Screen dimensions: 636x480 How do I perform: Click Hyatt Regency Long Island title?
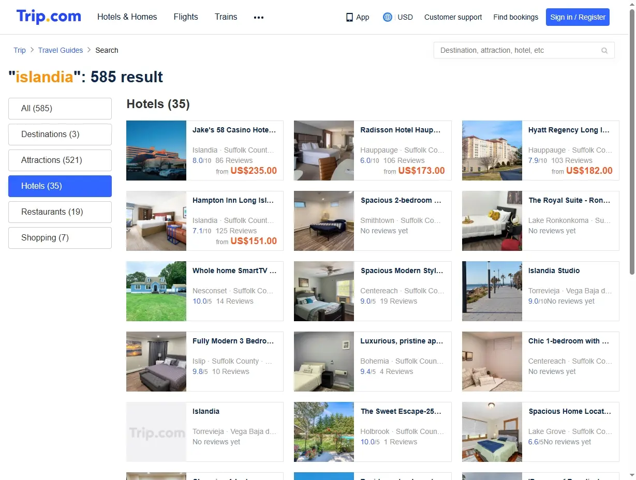(x=569, y=130)
